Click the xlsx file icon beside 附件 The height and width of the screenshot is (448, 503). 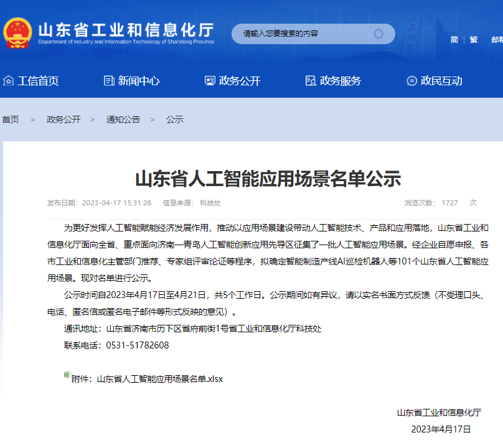(x=67, y=375)
